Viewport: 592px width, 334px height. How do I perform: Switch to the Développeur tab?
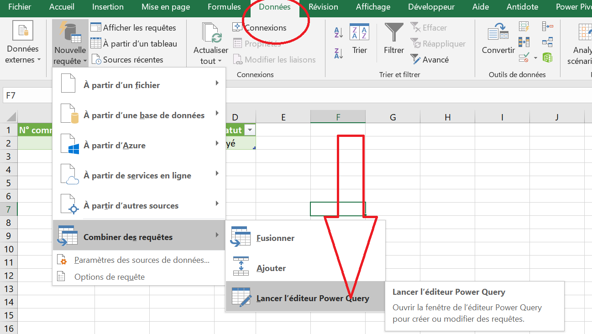click(x=431, y=7)
